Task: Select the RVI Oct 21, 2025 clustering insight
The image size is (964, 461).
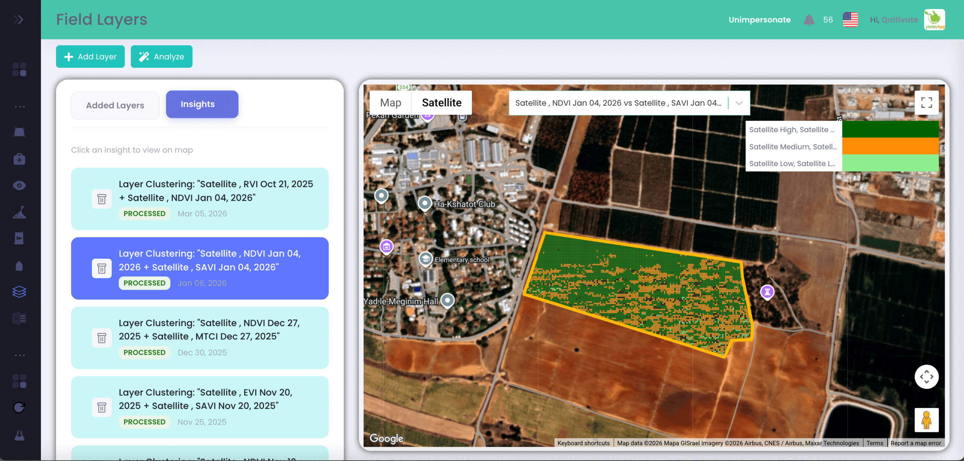Action: [x=200, y=199]
